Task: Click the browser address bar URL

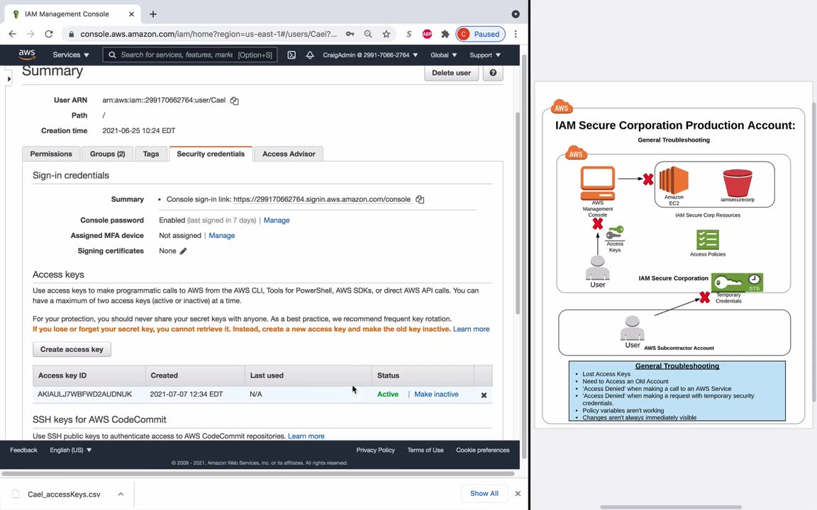Action: [x=209, y=34]
